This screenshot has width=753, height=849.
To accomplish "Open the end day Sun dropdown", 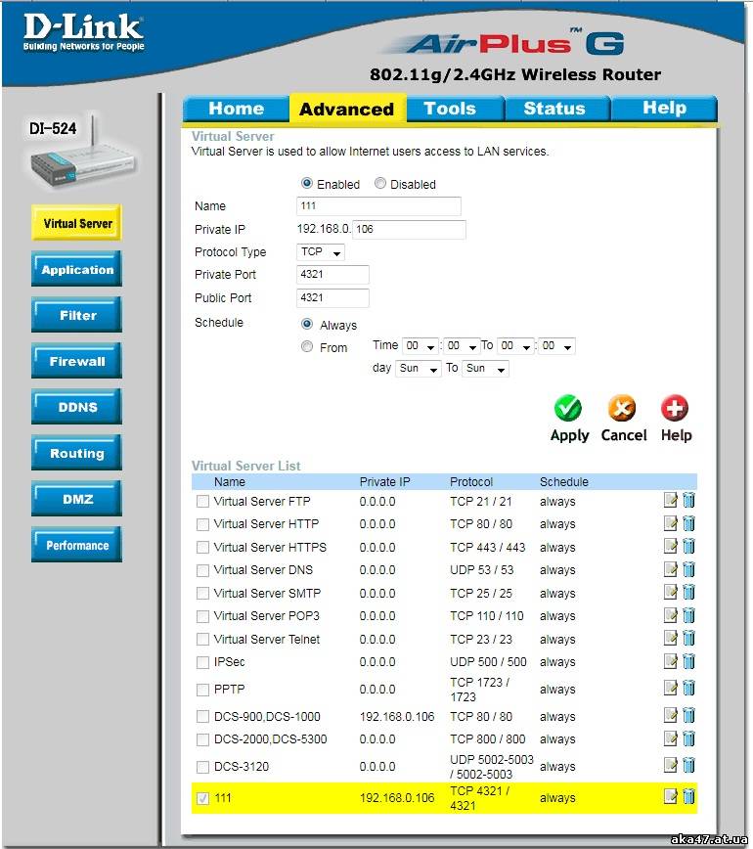I will [486, 369].
